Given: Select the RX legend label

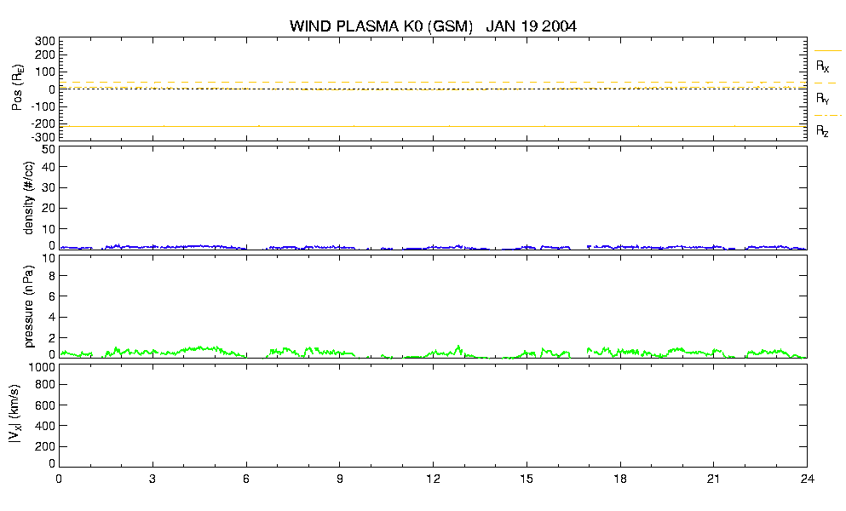Looking at the screenshot, I should click(822, 66).
